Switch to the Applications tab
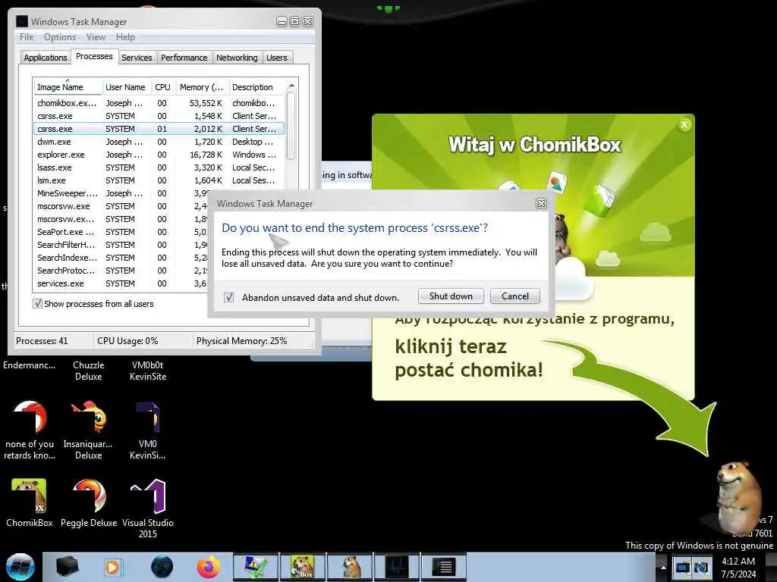 45,58
